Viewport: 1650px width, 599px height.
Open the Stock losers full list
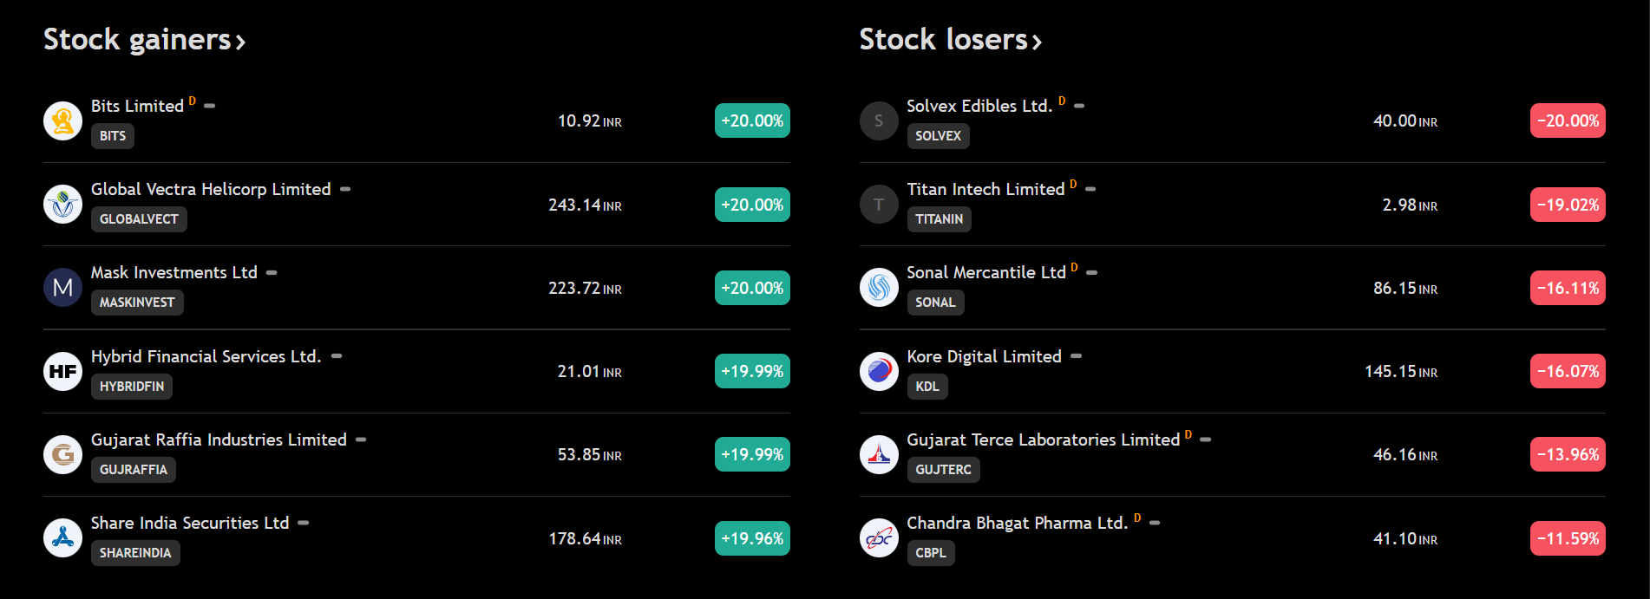pyautogui.click(x=950, y=40)
